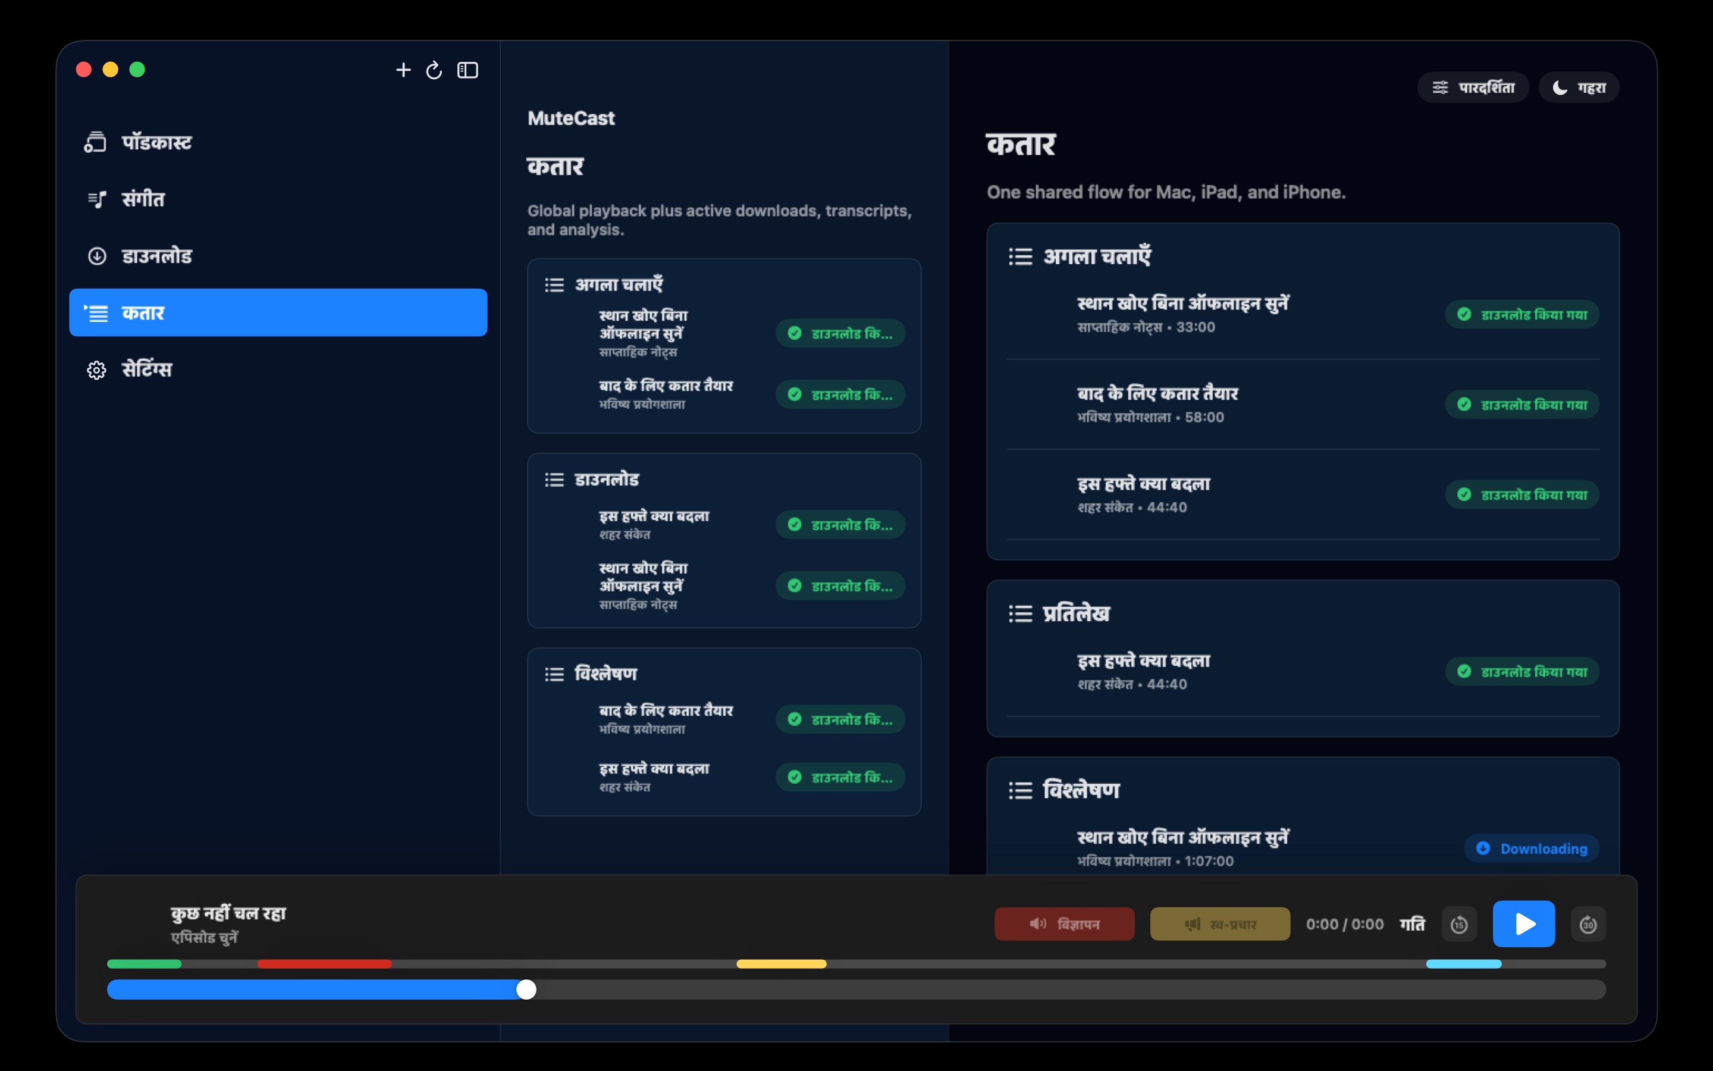Click green checkmark icon in शहर संकेत 44:40 top badge
The height and width of the screenshot is (1071, 1713).
(1464, 494)
